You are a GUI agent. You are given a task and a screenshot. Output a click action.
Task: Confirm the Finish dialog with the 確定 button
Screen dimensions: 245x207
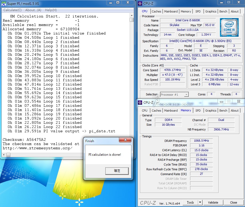pyautogui.click(x=117, y=171)
